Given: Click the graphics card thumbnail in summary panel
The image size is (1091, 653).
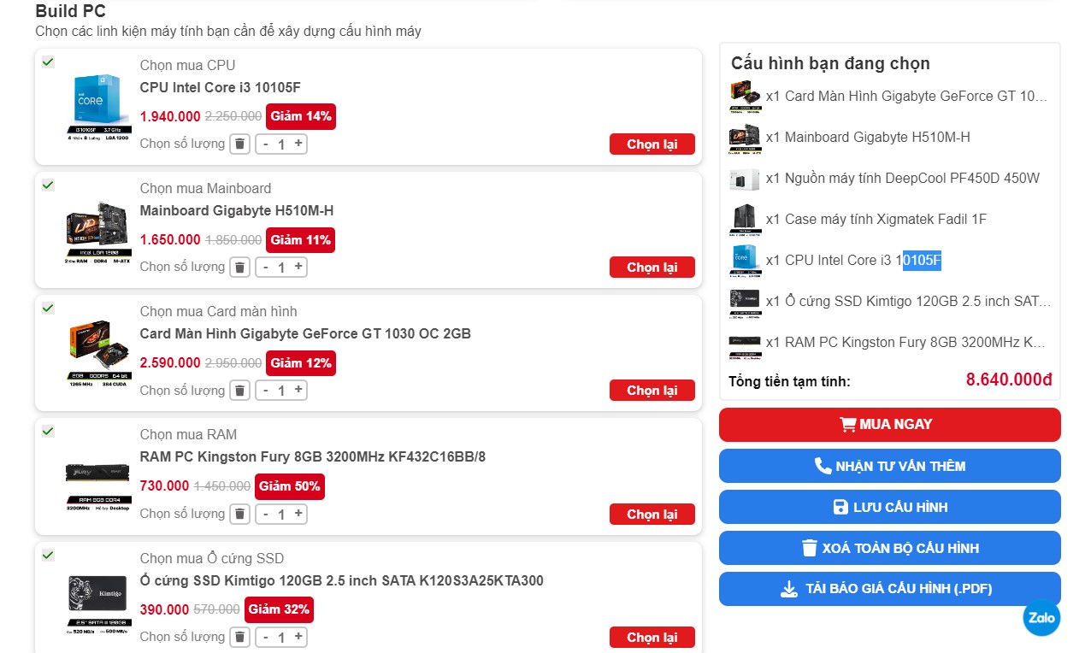Looking at the screenshot, I should click(745, 96).
